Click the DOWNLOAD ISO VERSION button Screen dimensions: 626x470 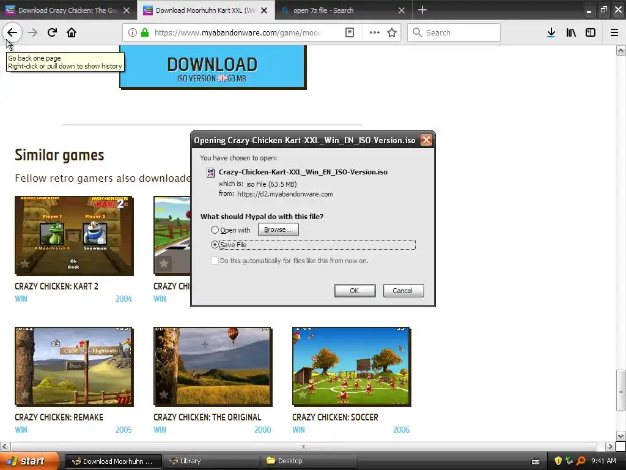click(x=212, y=66)
